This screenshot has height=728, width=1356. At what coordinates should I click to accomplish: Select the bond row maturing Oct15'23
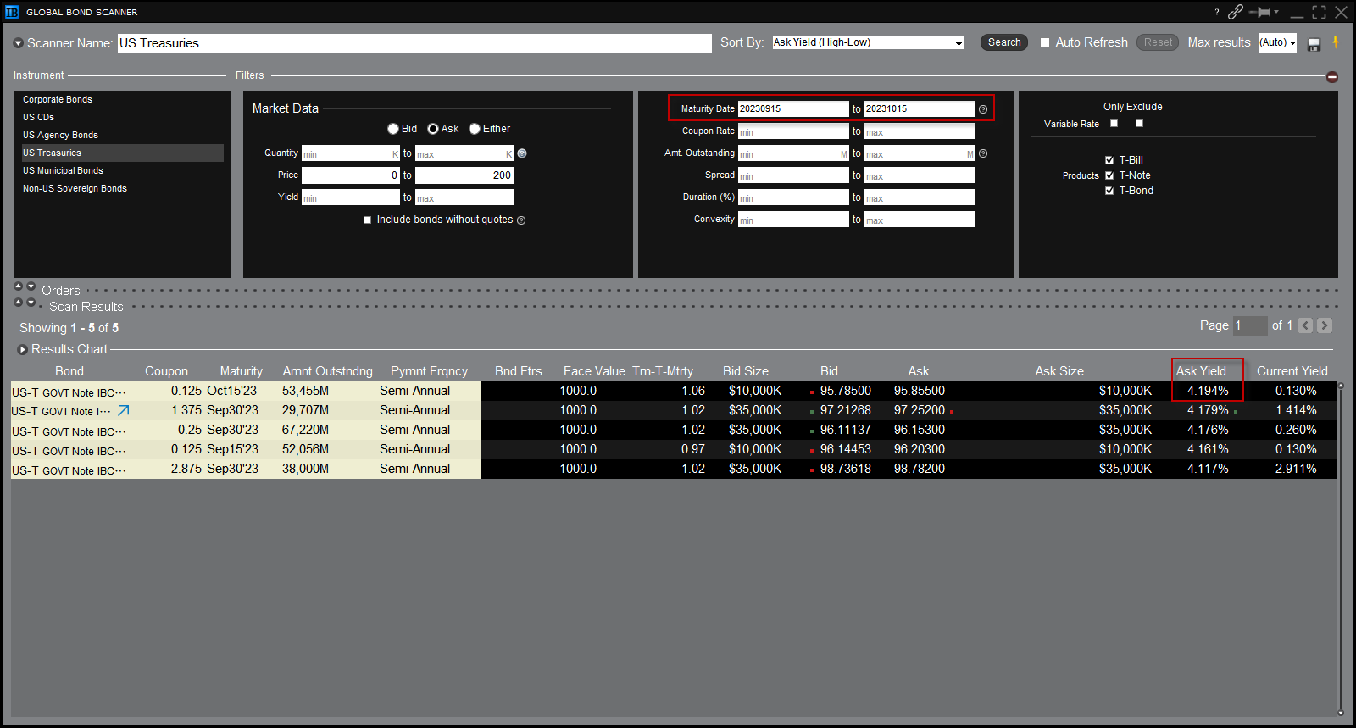[x=674, y=391]
